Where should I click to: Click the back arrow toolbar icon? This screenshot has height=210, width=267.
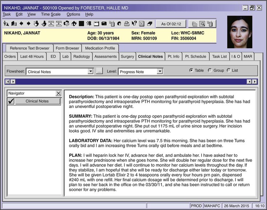[21, 23]
